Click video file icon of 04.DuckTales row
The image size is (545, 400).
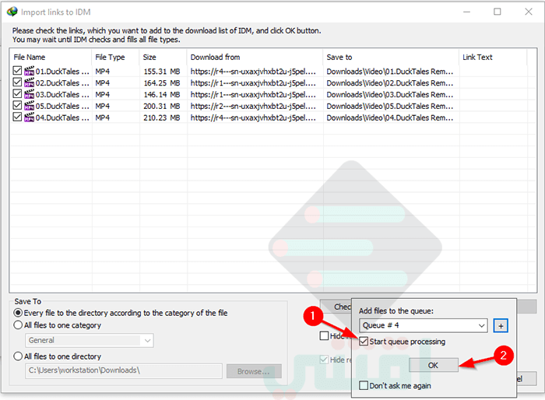(x=30, y=118)
